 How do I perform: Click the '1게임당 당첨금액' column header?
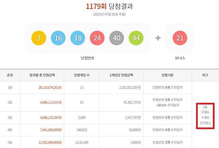point(121,75)
